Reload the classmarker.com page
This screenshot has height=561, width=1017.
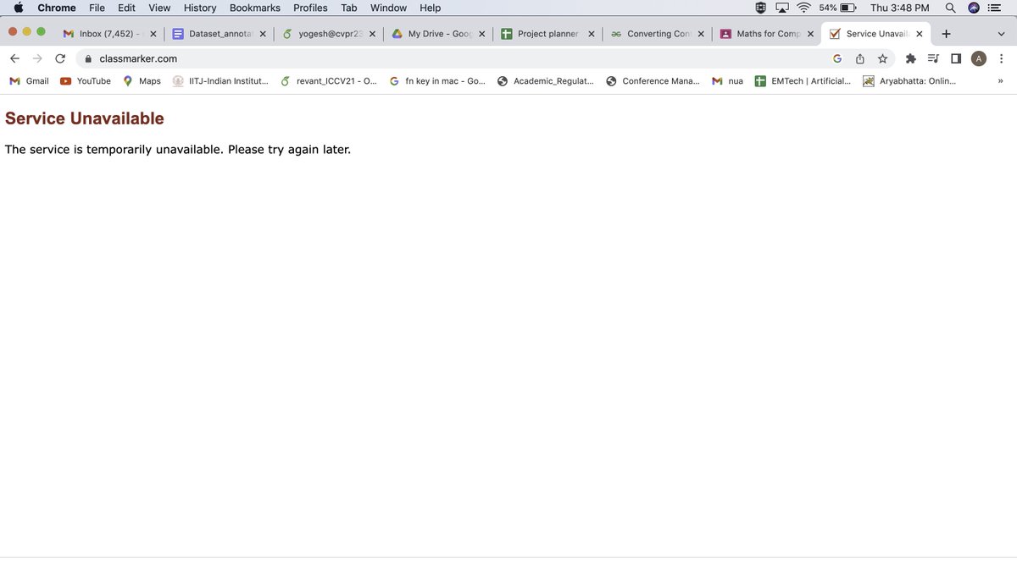(x=60, y=58)
